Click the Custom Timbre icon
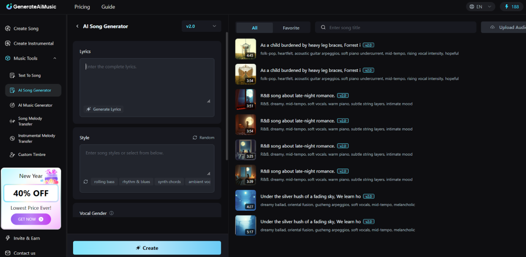The width and height of the screenshot is (526, 257). coord(11,155)
